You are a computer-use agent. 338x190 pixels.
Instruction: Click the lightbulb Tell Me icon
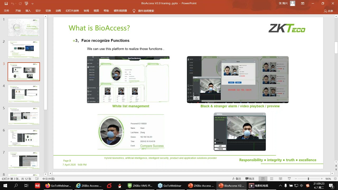click(134, 11)
